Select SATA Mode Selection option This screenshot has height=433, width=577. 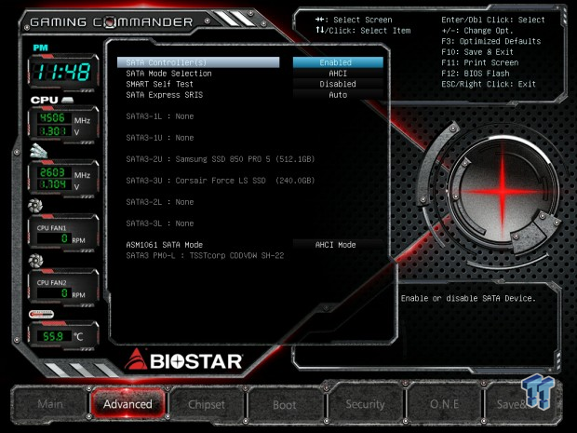point(168,74)
